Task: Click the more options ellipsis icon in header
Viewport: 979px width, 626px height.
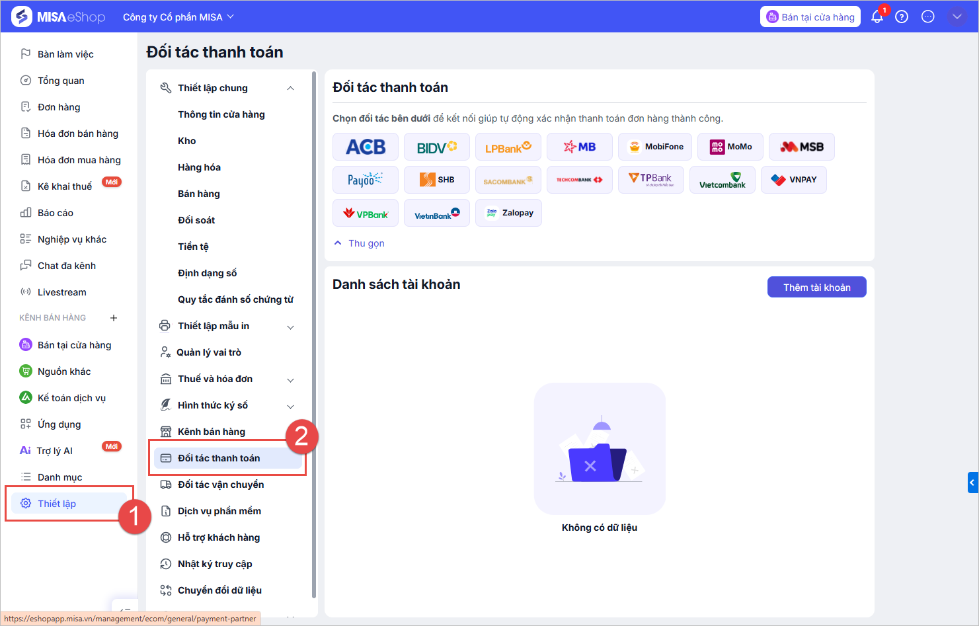Action: click(928, 17)
